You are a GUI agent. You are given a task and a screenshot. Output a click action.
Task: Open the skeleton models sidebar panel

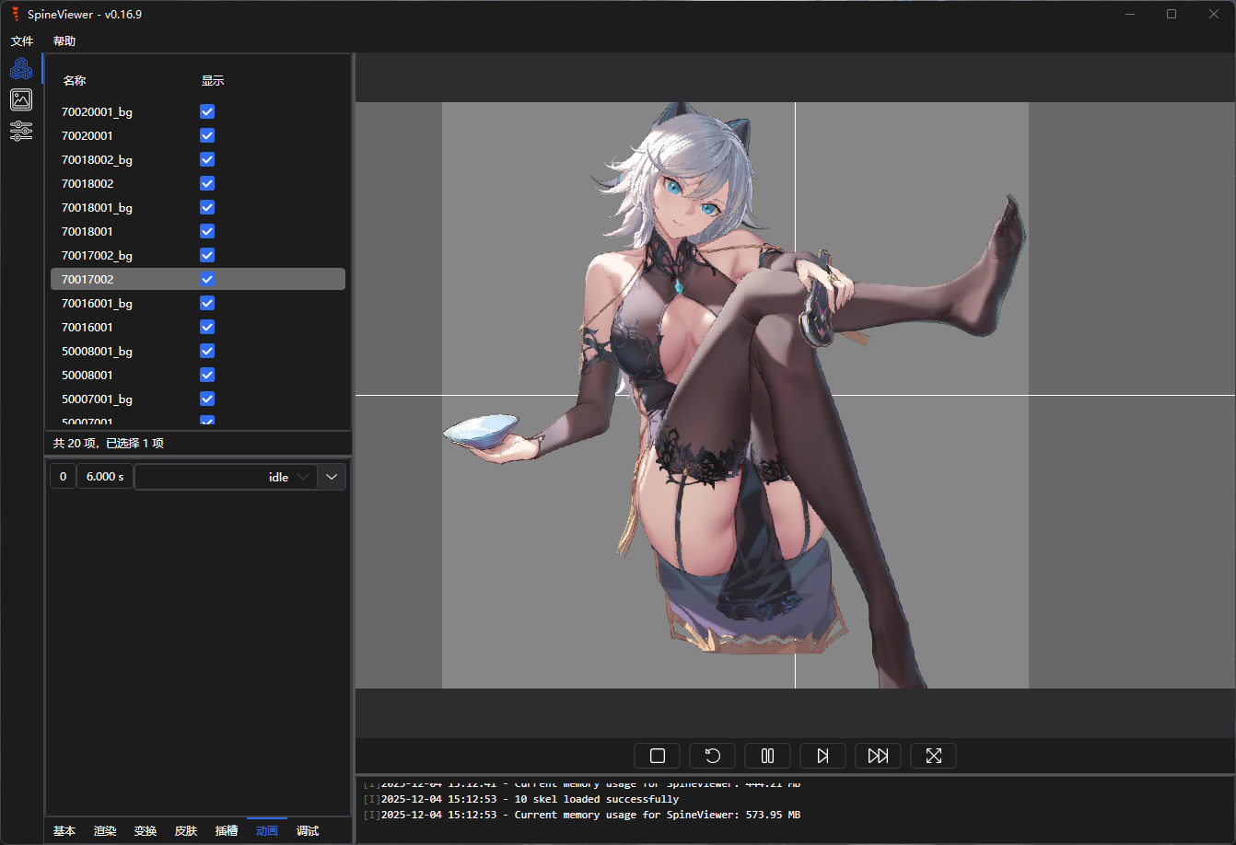pos(21,68)
